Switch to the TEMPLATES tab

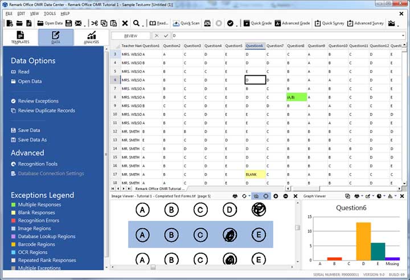pos(20,37)
